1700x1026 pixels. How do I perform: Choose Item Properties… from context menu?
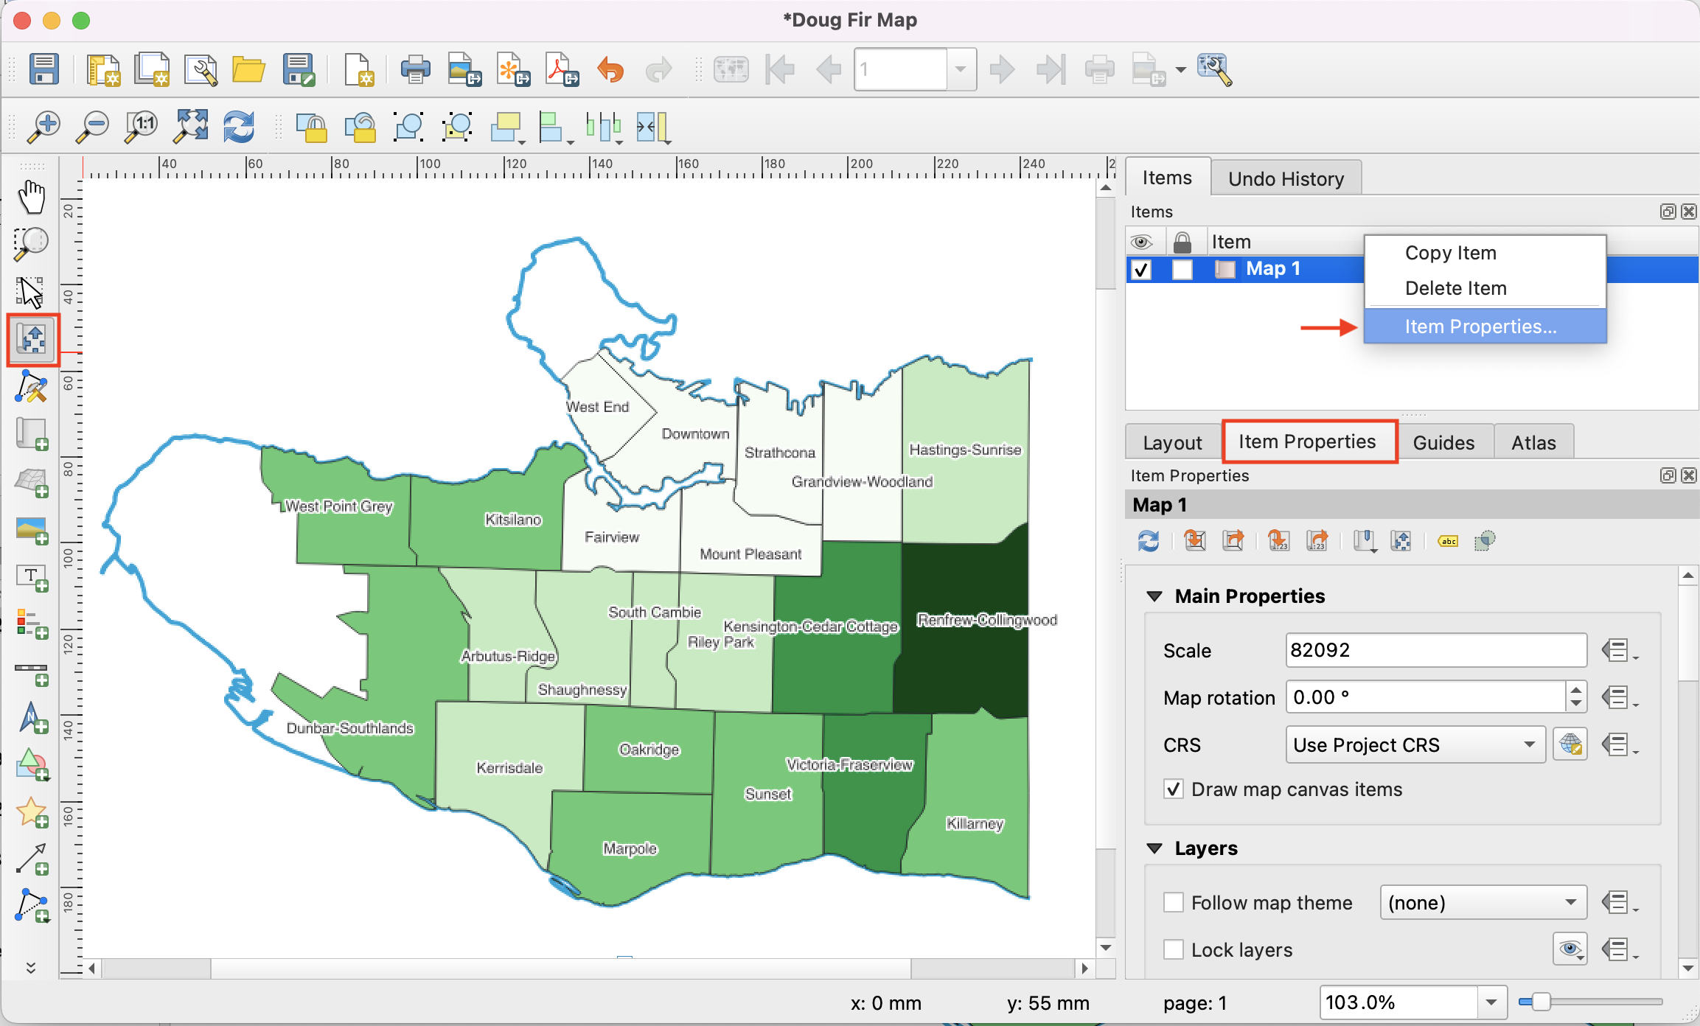[1480, 327]
